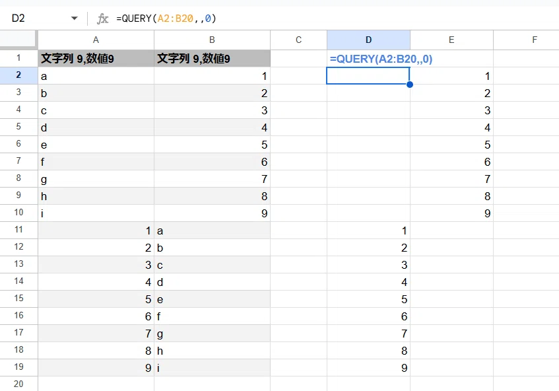Click cell B11 containing a
Viewport: 559px width, 391px height.
[x=212, y=230]
